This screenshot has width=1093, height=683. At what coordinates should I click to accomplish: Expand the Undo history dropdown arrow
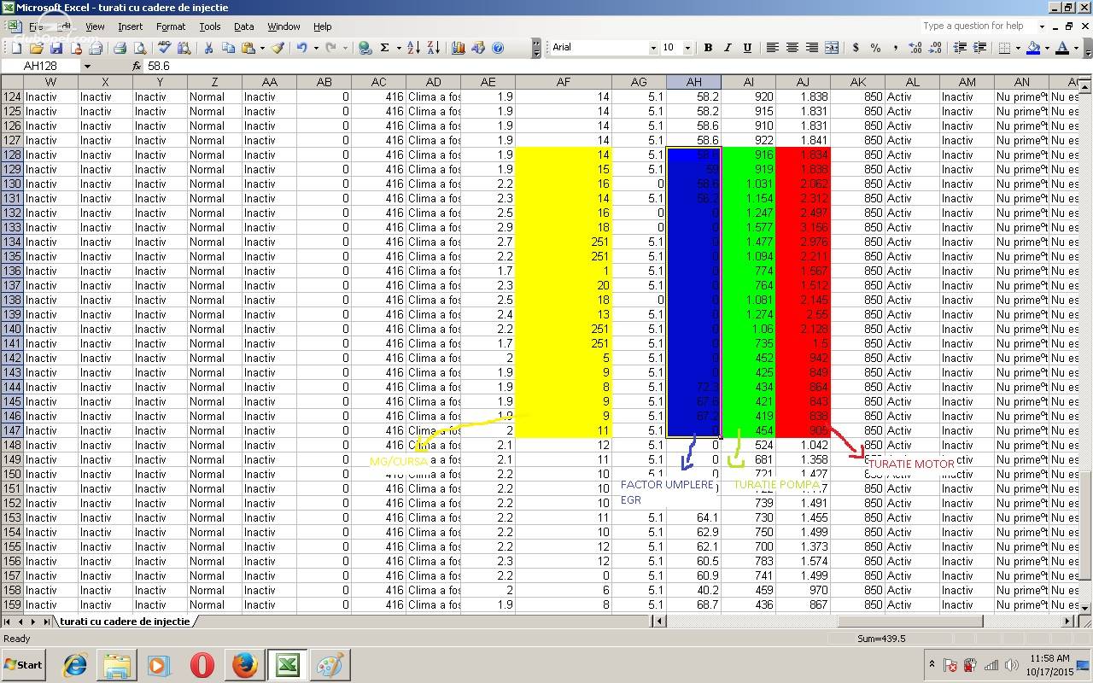click(316, 48)
